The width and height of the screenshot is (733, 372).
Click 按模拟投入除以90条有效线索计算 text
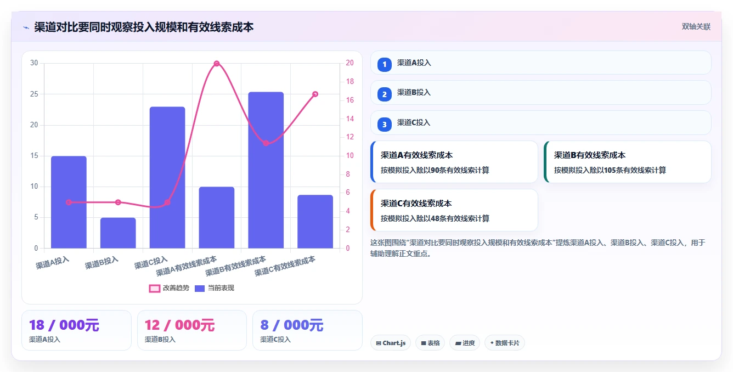435,171
